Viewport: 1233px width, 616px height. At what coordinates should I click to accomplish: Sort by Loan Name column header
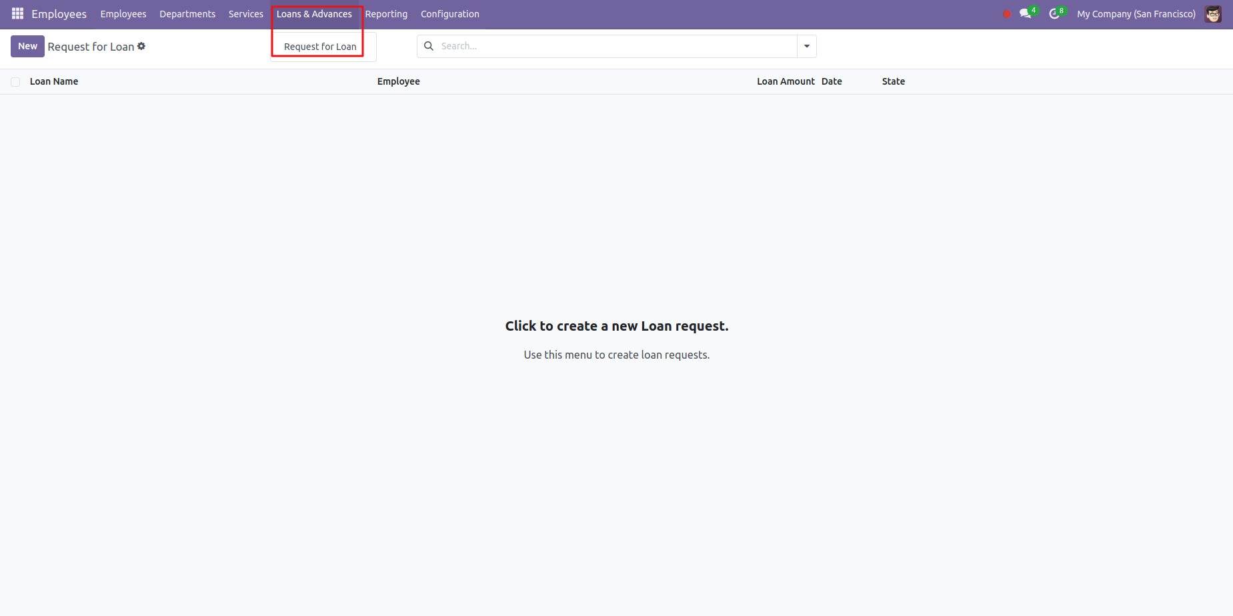[54, 81]
